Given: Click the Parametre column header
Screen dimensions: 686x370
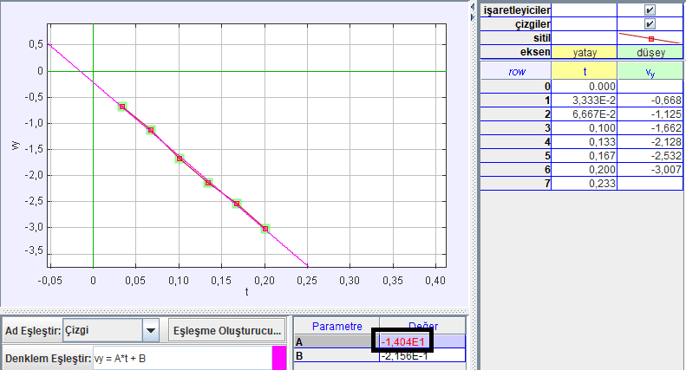Looking at the screenshot, I should tap(336, 327).
